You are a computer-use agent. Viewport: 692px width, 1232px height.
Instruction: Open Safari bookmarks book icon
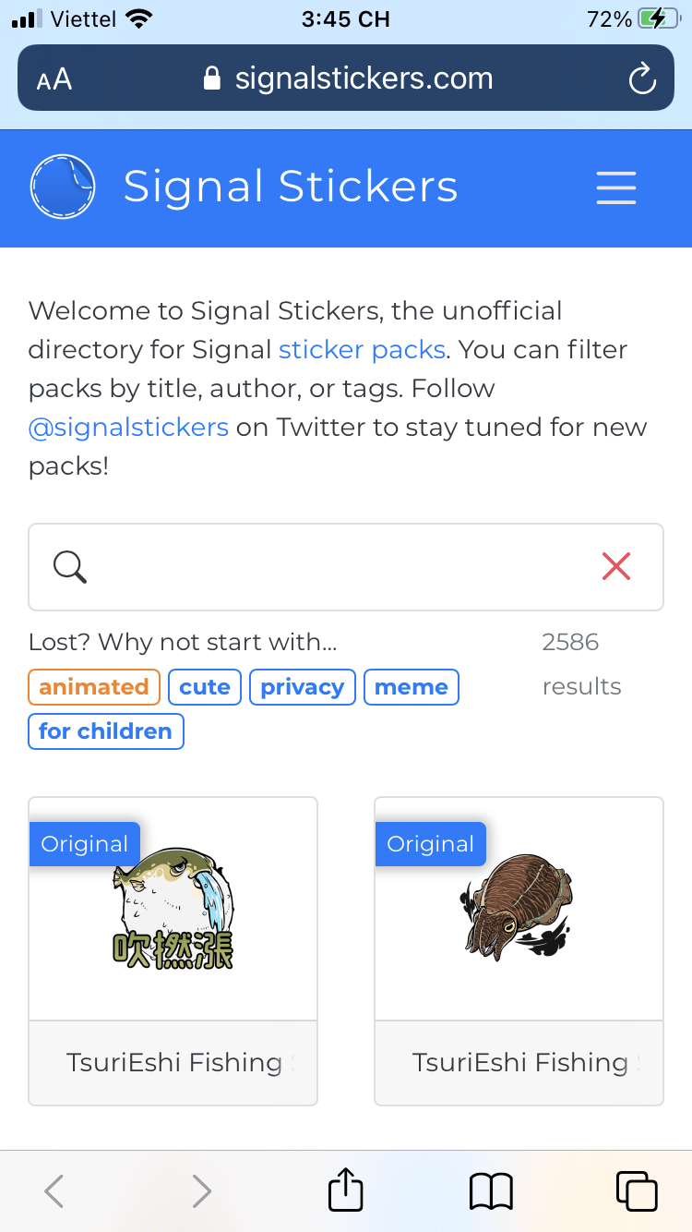click(491, 1190)
